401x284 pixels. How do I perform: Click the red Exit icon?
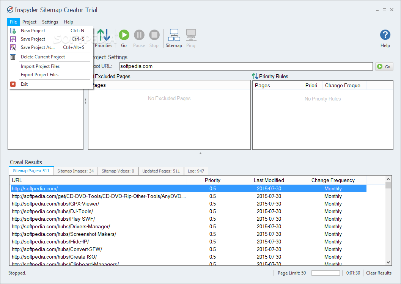pyautogui.click(x=13, y=84)
